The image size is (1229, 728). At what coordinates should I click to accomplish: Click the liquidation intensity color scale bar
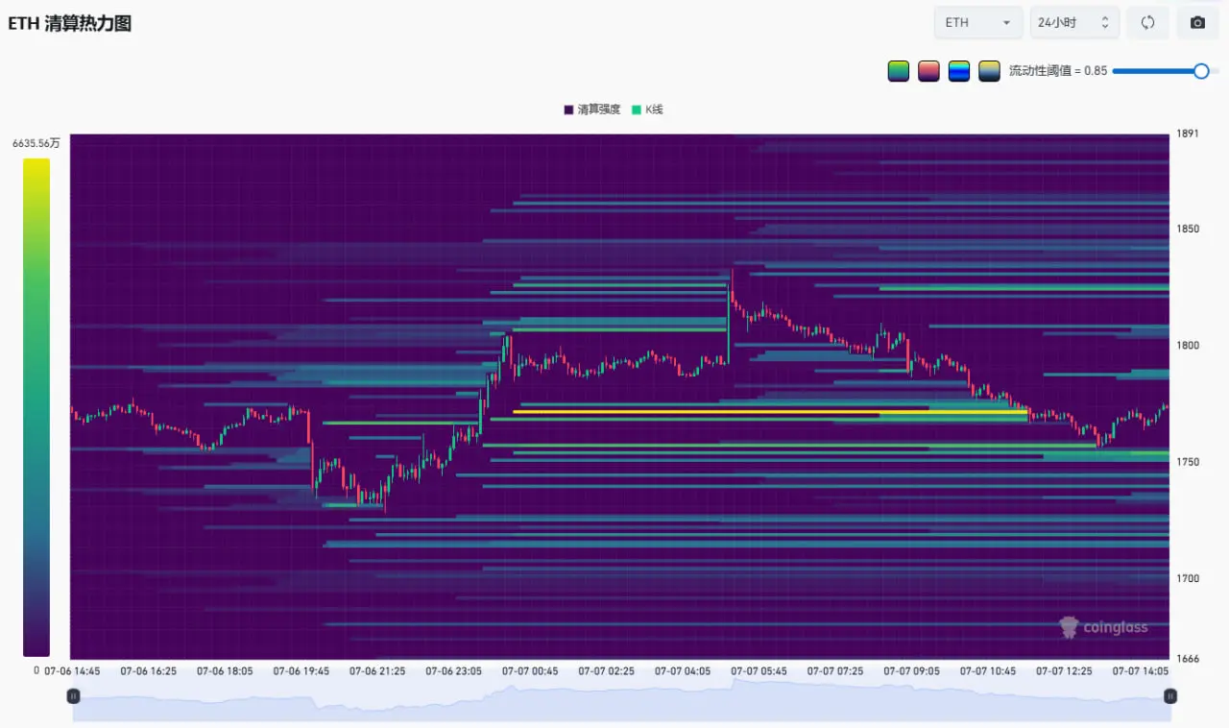point(36,407)
